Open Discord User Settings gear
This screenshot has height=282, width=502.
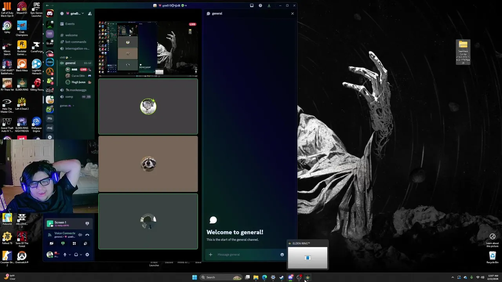coord(87,255)
